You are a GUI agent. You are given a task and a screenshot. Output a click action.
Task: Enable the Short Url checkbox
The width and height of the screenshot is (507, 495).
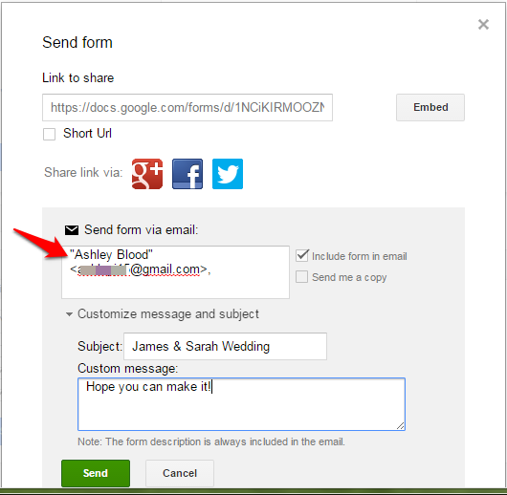tap(49, 134)
